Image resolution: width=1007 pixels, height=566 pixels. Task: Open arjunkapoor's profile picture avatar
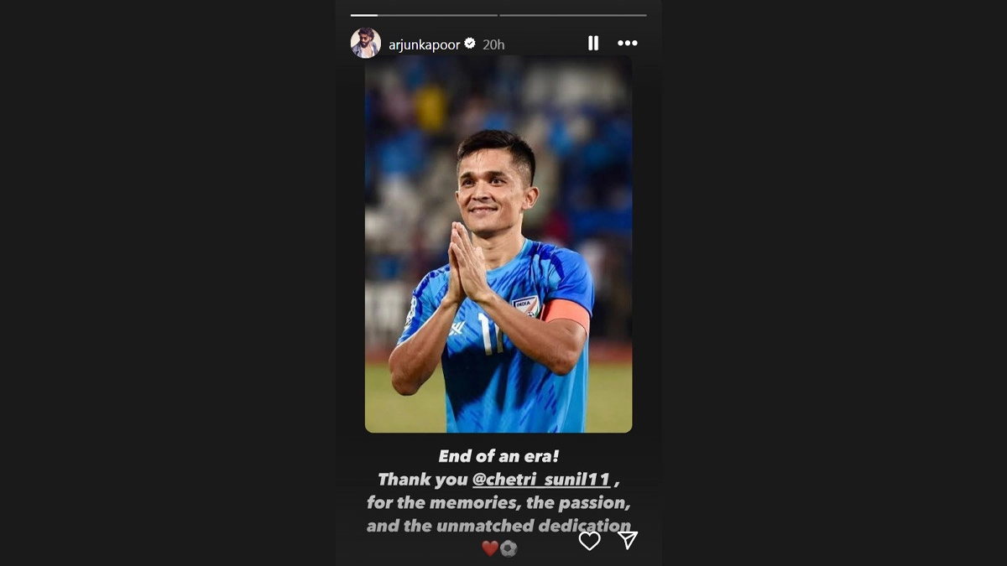coord(365,43)
